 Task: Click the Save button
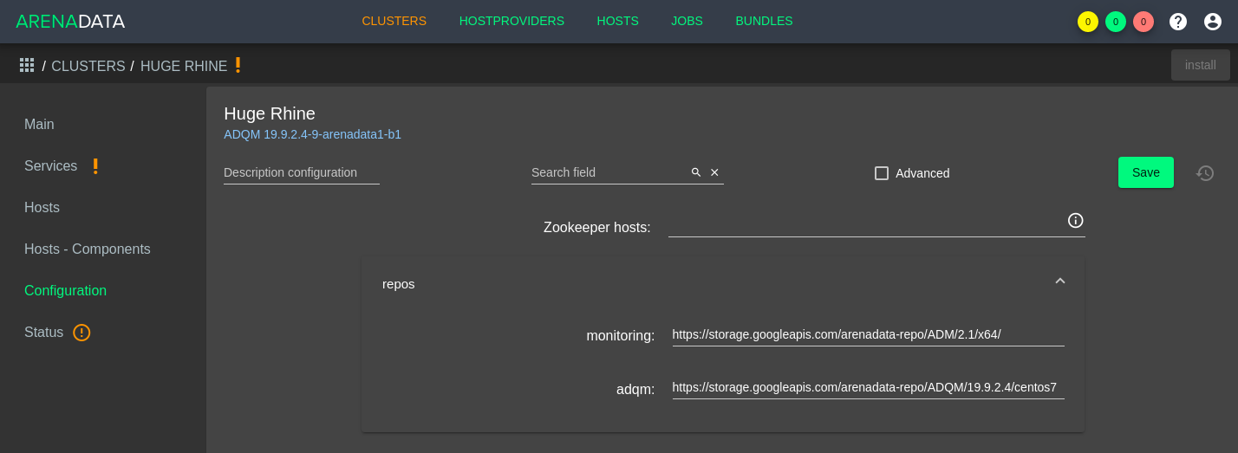click(x=1146, y=172)
